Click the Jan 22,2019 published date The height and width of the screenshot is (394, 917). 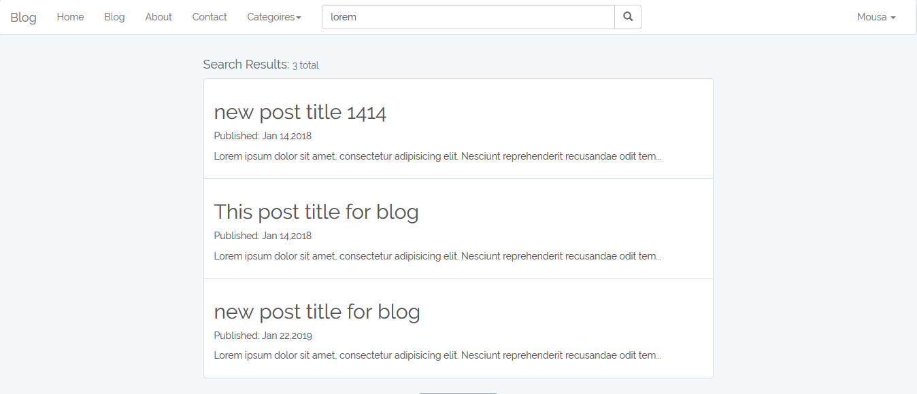(287, 336)
